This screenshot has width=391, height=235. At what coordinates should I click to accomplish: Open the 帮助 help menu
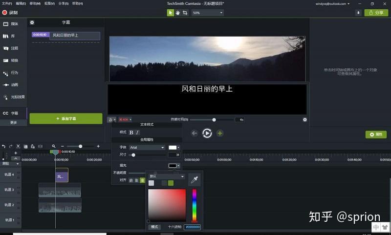point(78,3)
